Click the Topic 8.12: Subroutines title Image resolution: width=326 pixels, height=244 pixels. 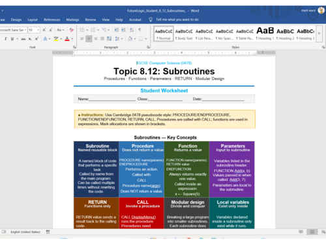164,71
